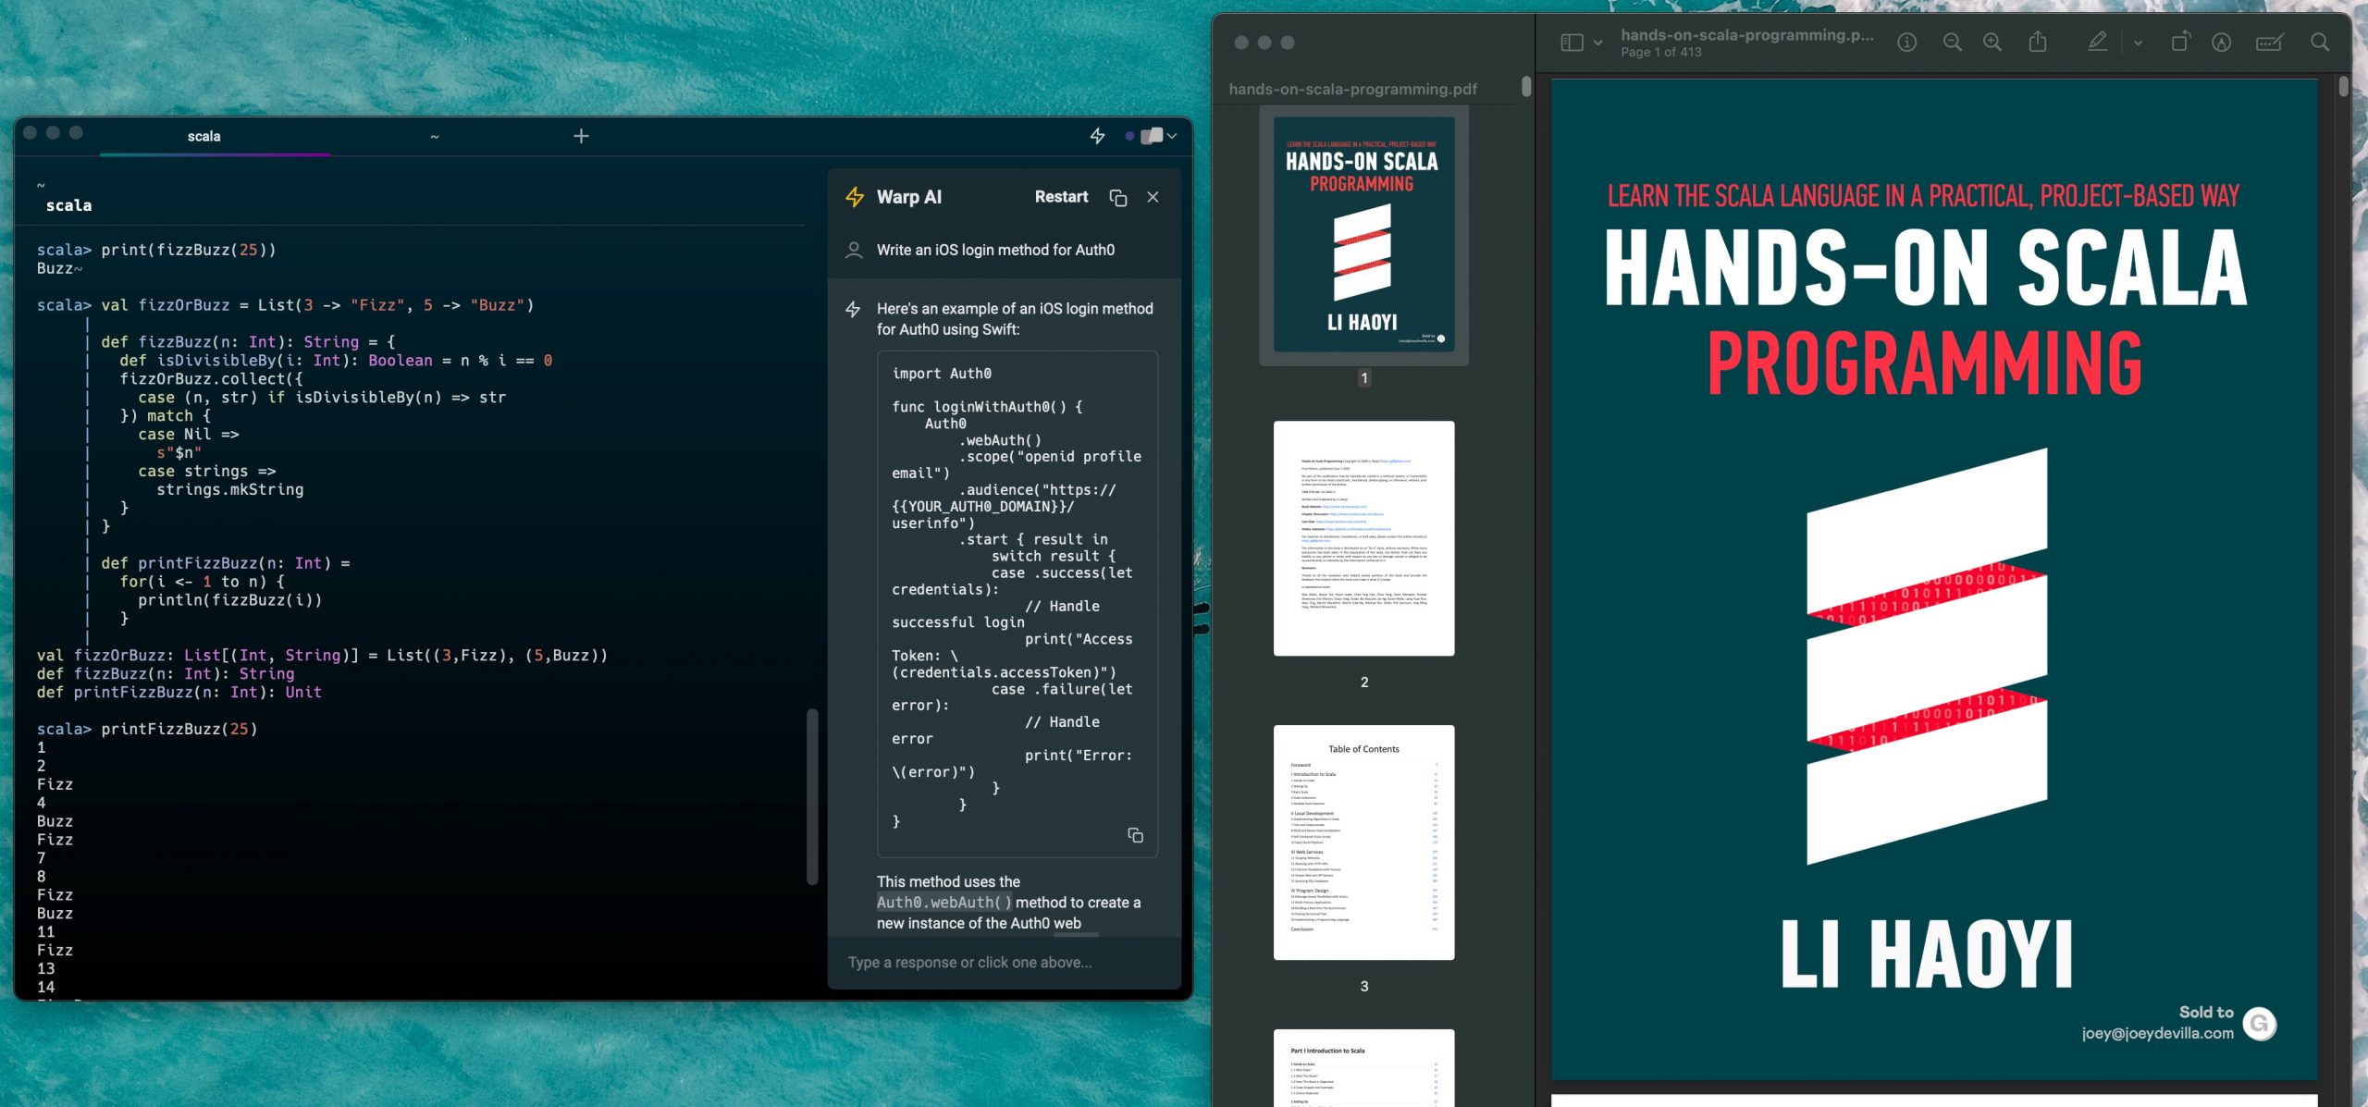
Task: Click the Auth0.webAuth() inline code text
Action: [x=943, y=903]
